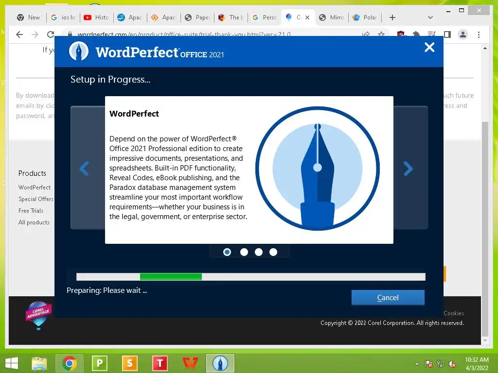498x373 pixels.
Task: Switch to the New Tab browser tab
Action: coord(29,17)
